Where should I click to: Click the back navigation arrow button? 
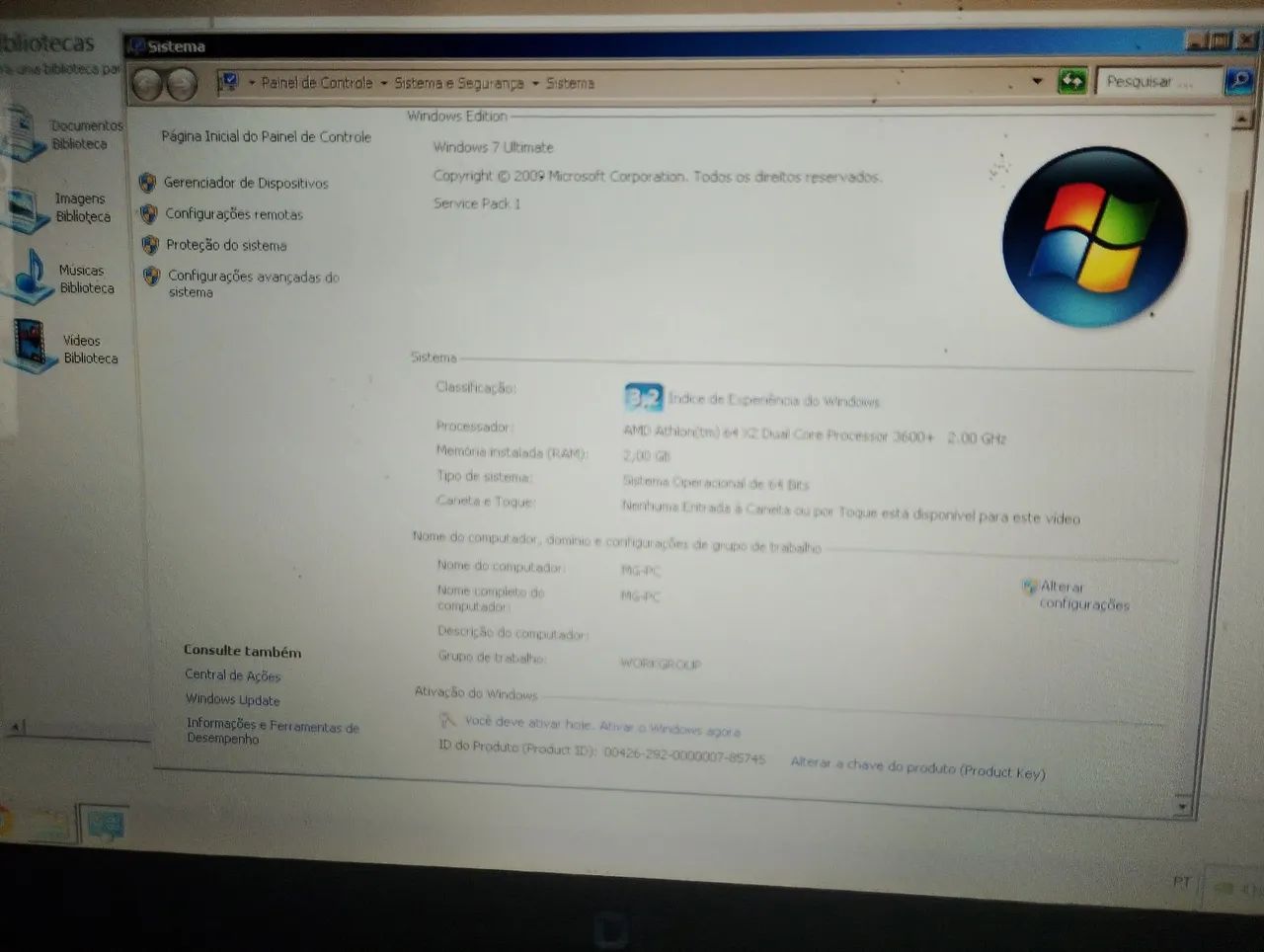[x=146, y=85]
